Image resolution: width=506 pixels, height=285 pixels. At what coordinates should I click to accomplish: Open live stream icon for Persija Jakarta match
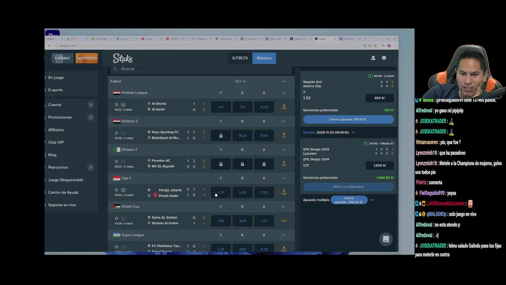pos(123,190)
